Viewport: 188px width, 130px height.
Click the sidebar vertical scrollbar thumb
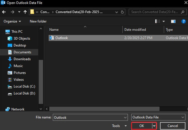tap(41, 82)
